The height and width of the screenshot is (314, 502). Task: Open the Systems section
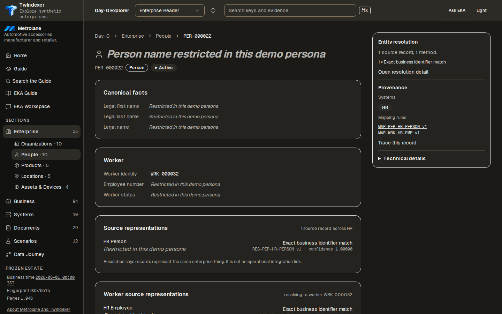[x=41, y=215]
